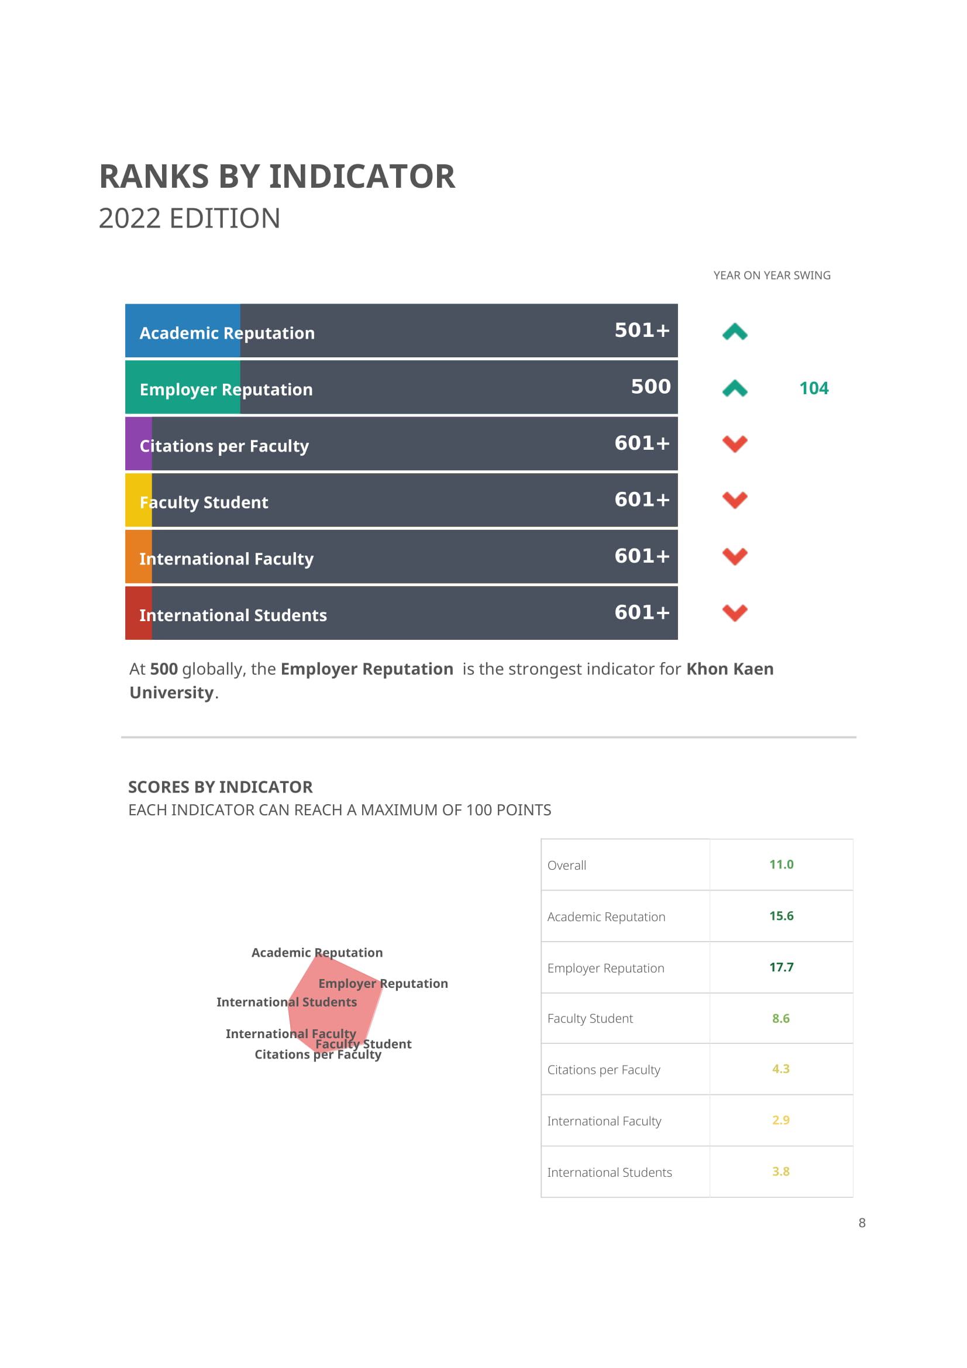Click the International Faculty row label in scores table
The height and width of the screenshot is (1368, 967).
(604, 1121)
